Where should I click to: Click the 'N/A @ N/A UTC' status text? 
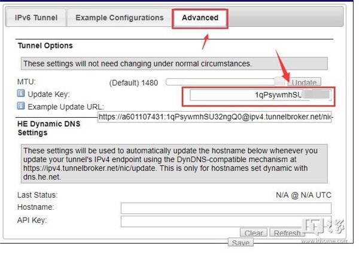coord(303,195)
